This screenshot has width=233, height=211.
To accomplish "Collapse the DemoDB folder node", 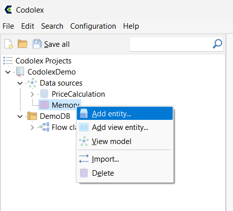I will [20, 116].
